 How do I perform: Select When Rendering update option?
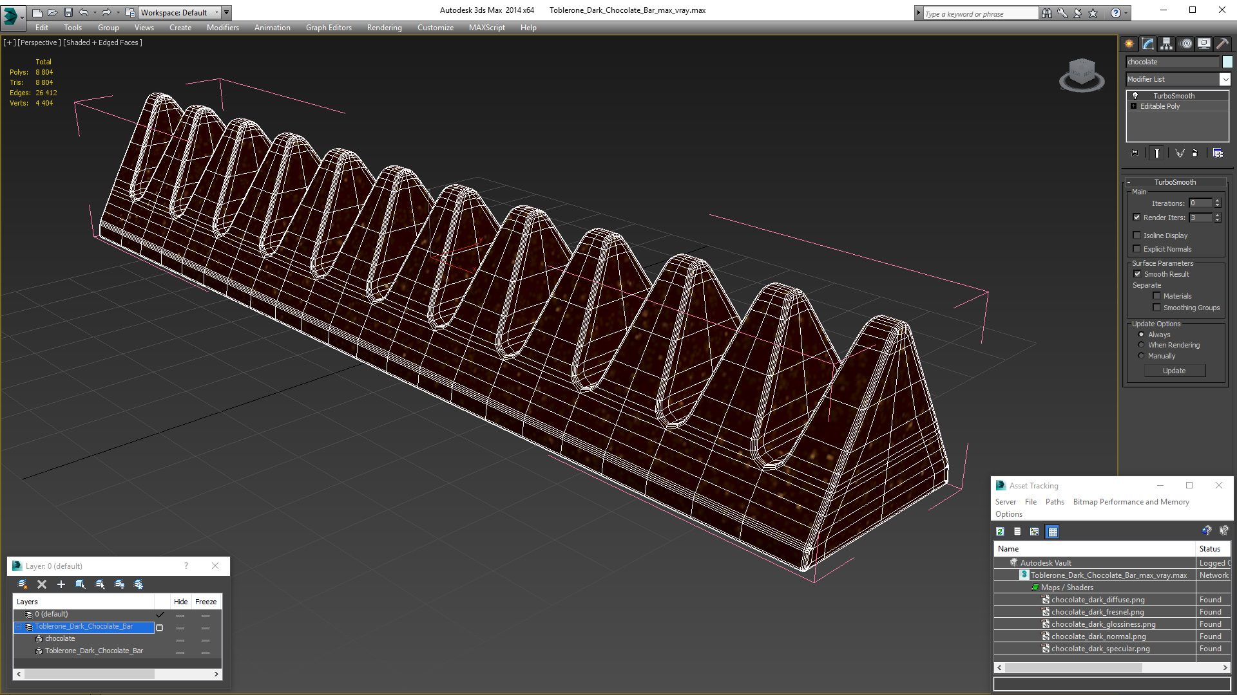1141,345
